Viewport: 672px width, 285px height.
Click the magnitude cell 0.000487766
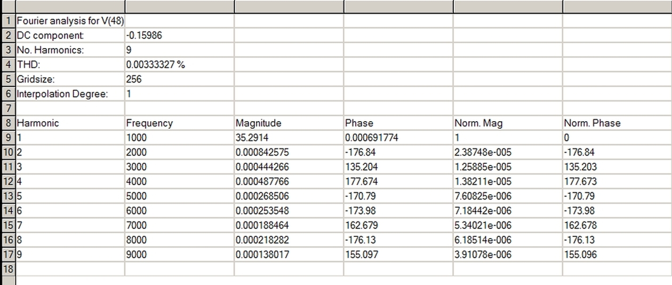289,181
